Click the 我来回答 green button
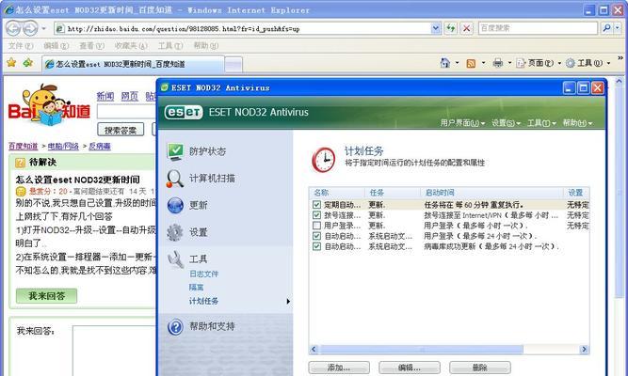The image size is (628, 376). click(46, 296)
